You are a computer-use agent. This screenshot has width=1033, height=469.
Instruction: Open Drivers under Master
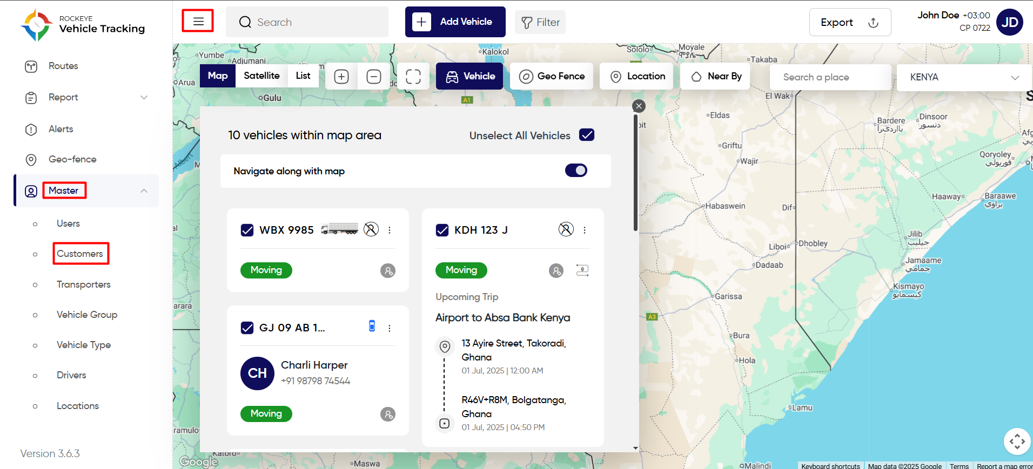click(71, 375)
